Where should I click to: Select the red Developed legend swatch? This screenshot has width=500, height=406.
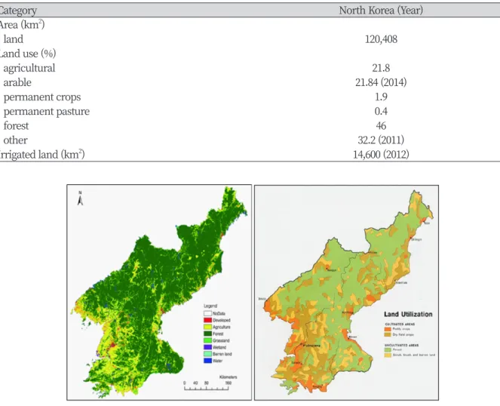[x=207, y=320]
